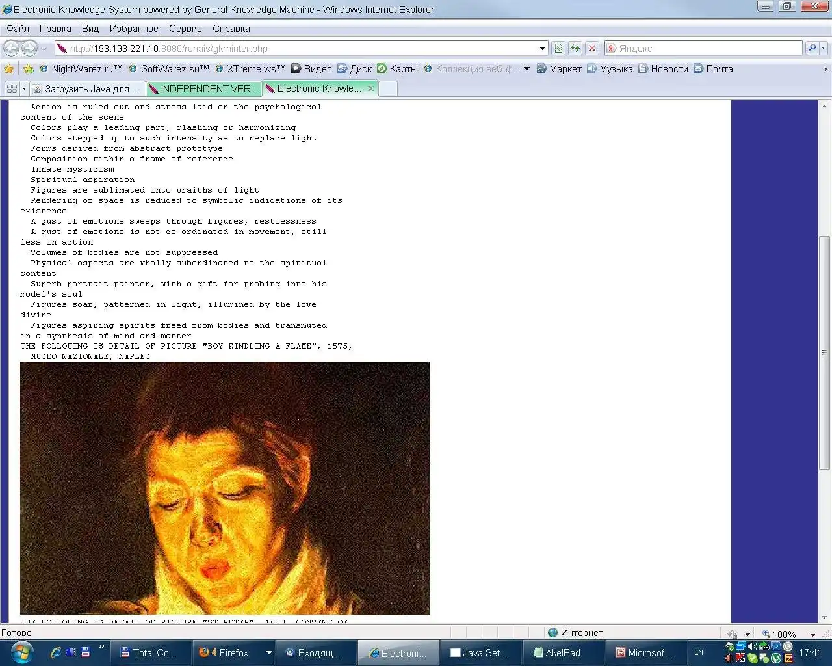Expand the address bar history dropdown
Screen dimensions: 832x666
(x=543, y=49)
